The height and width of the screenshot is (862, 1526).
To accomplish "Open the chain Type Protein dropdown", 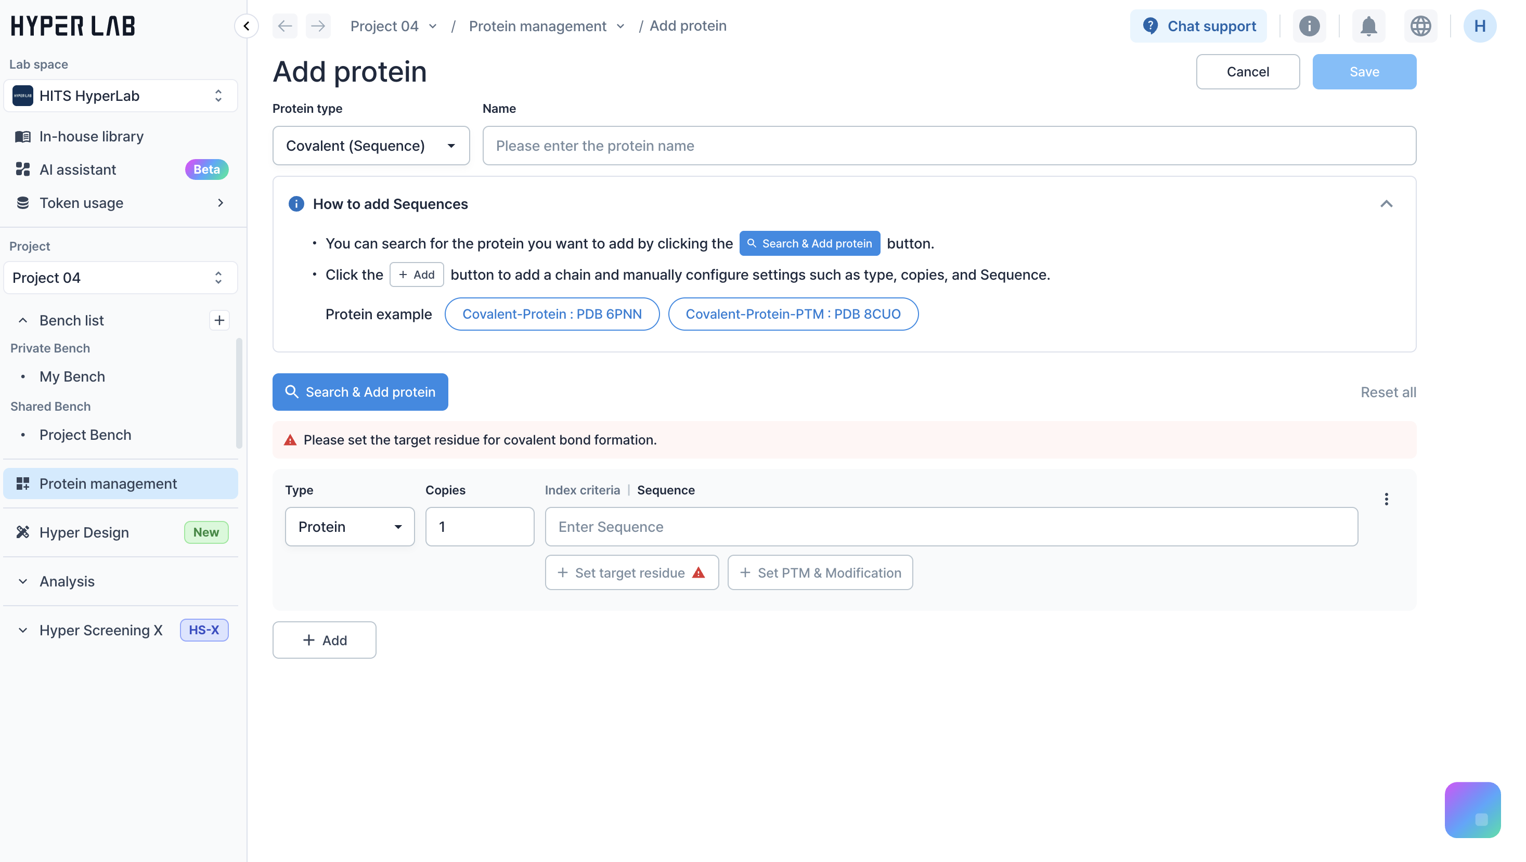I will (350, 527).
